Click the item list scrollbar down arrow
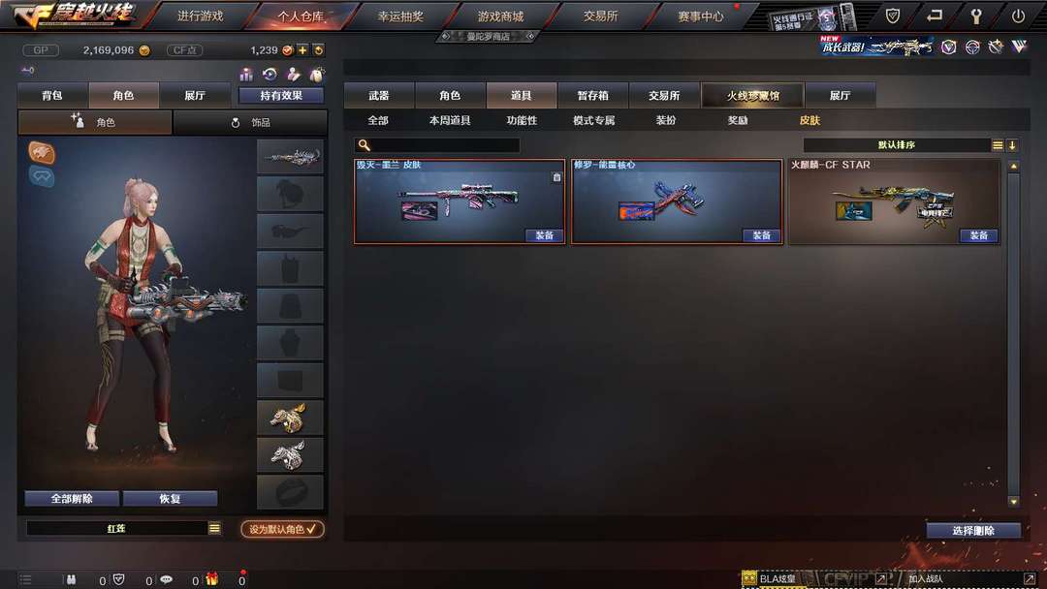The width and height of the screenshot is (1047, 589). (1014, 502)
